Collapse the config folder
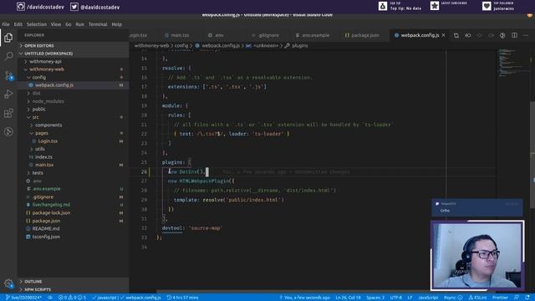The image size is (535, 301). pyautogui.click(x=74, y=77)
